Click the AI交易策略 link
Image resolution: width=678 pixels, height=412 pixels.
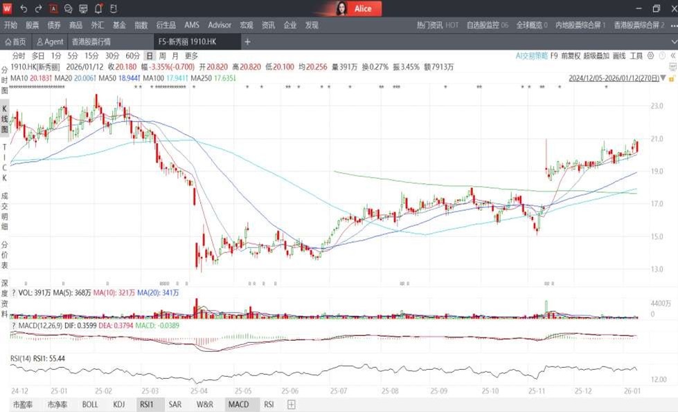point(531,56)
